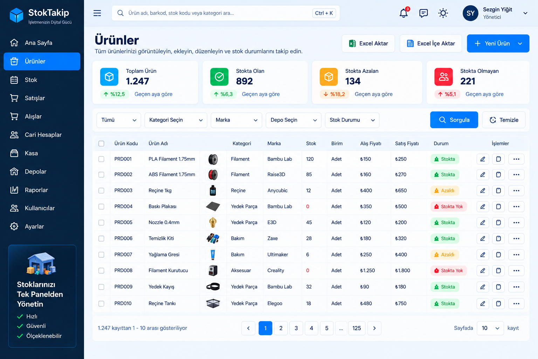The image size is (538, 359).
Task: Open Raporlar in the sidebar
Action: click(42, 190)
